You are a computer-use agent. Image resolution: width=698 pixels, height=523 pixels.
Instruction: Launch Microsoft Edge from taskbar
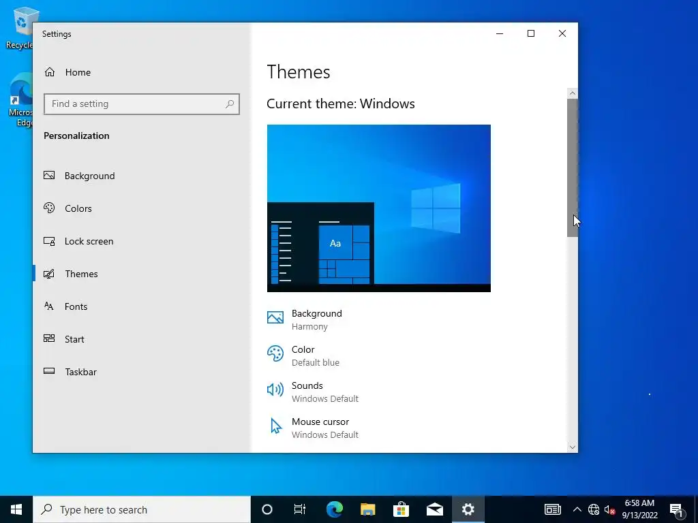pyautogui.click(x=334, y=509)
